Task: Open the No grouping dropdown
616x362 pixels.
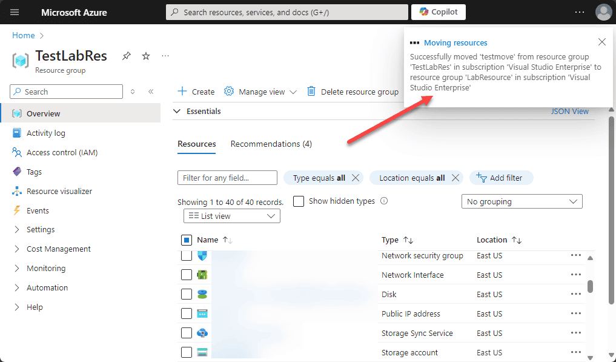Action: pos(522,201)
